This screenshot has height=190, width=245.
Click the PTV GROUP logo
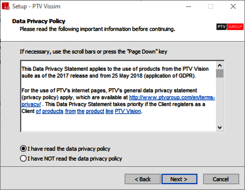(230, 27)
